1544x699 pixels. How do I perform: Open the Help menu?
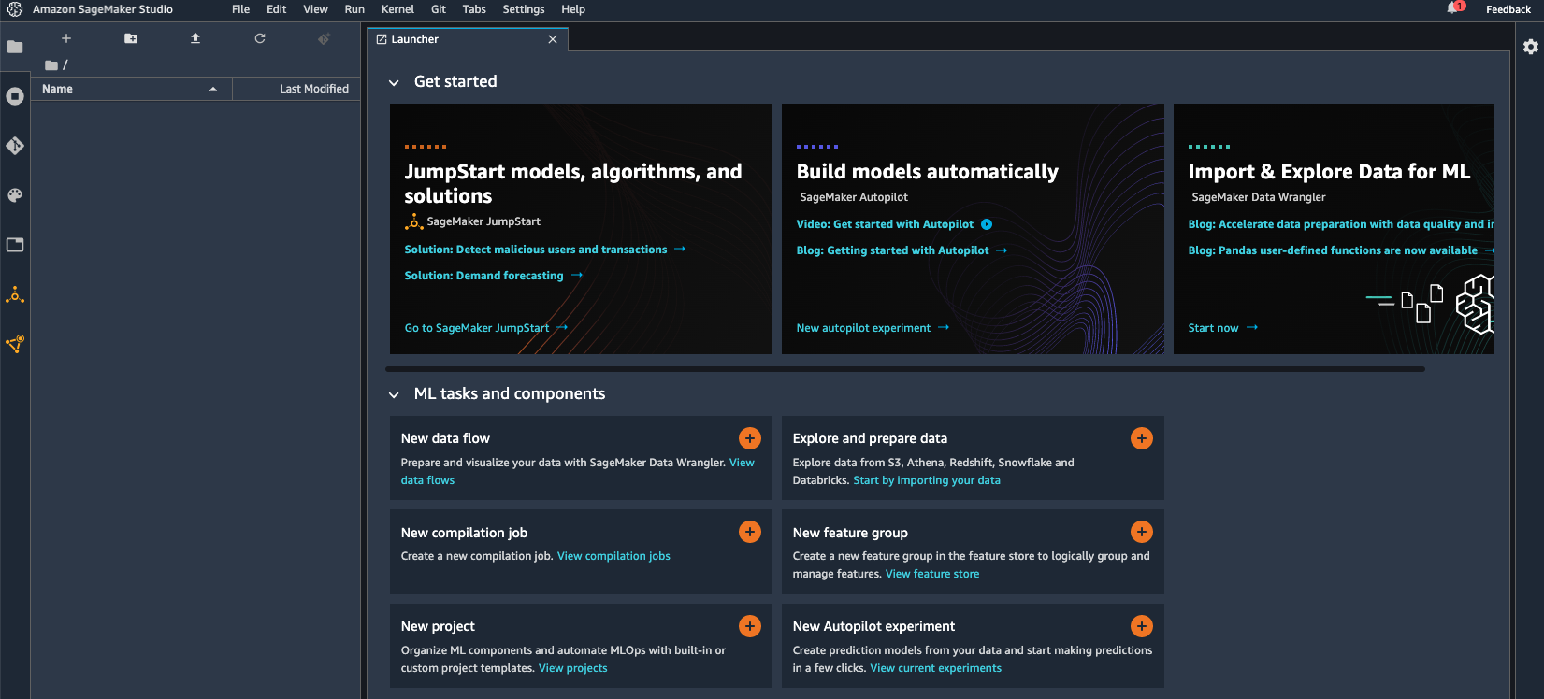573,9
